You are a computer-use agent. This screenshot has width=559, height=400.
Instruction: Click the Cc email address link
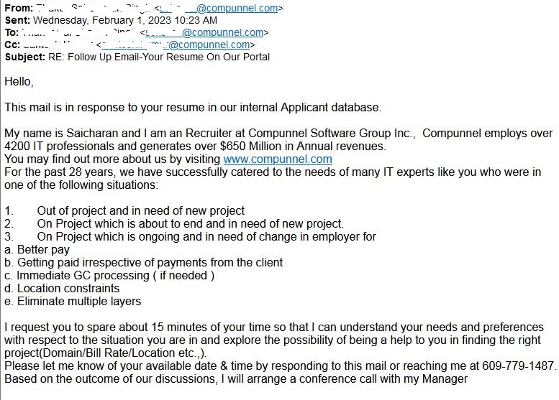click(176, 45)
